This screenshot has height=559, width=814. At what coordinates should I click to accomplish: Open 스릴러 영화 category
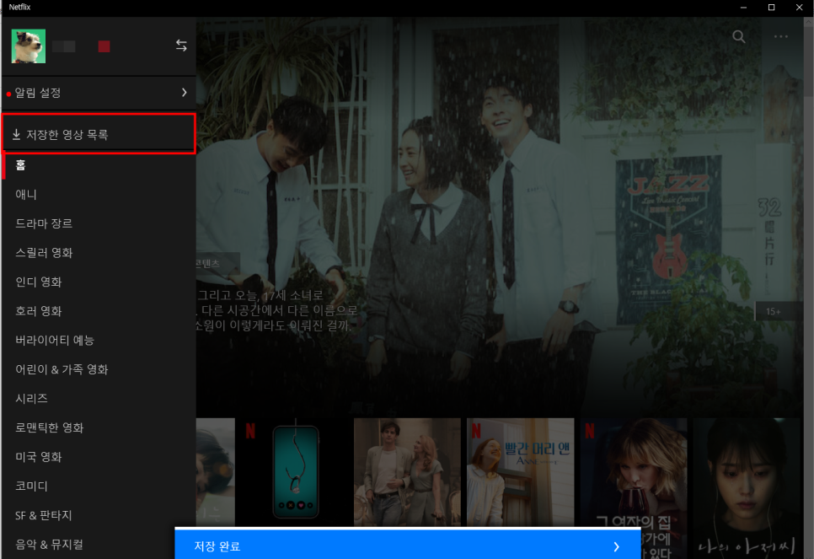pos(44,252)
